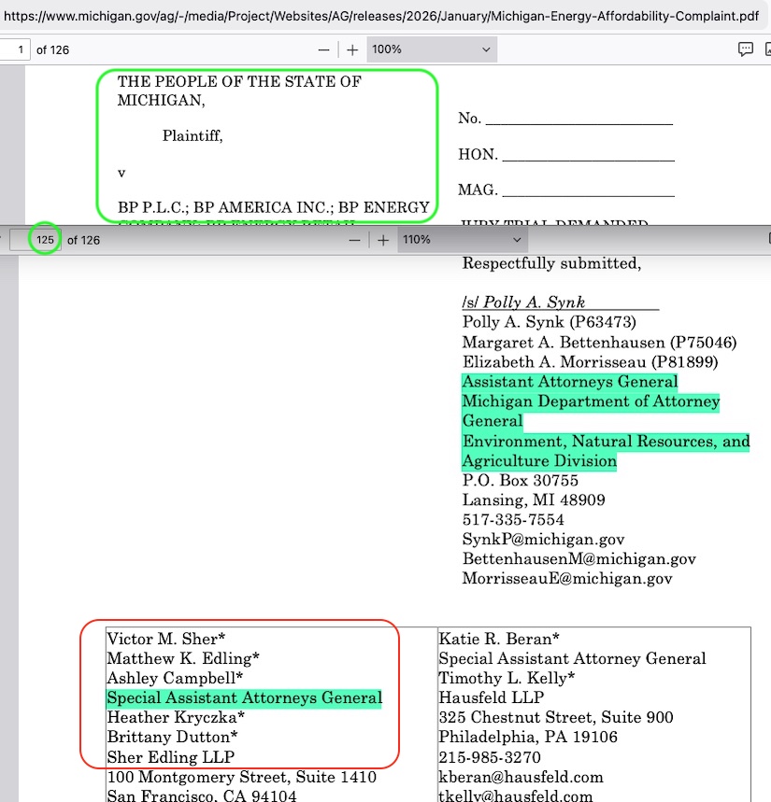
Task: Zoom out using minus beside 100% dropdown
Action: click(323, 49)
